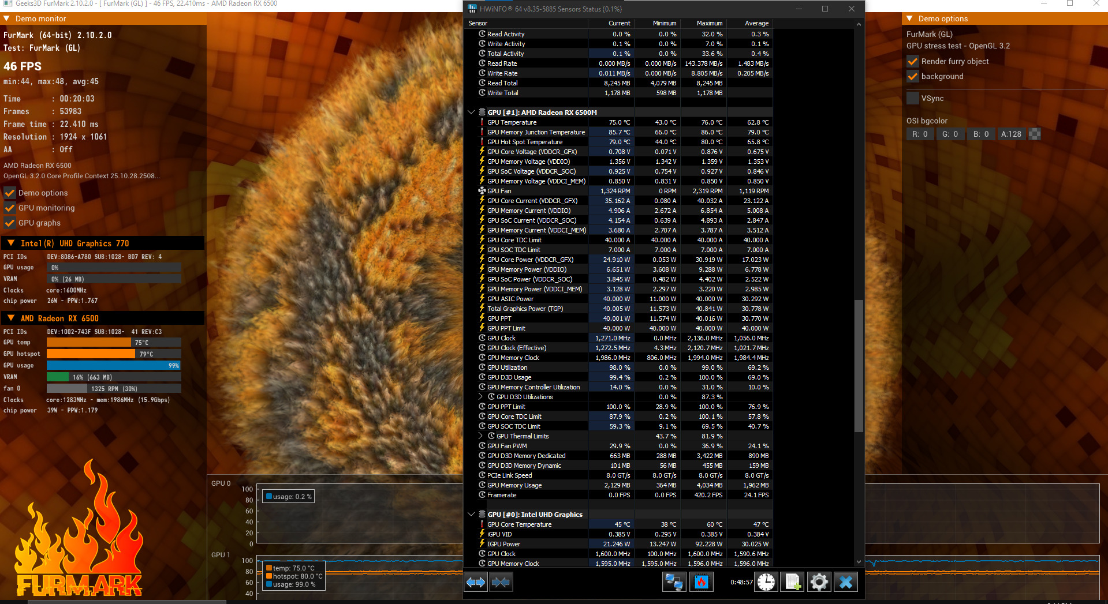Screen dimensions: 1108x604
Task: Collapse the AMD Radeon RX 6500 section
Action: (11, 318)
